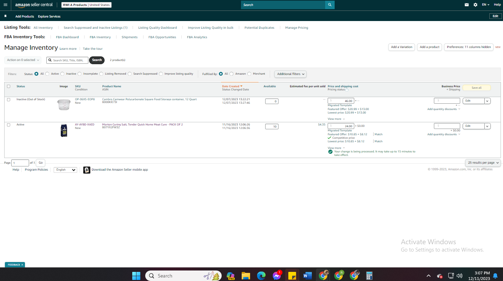This screenshot has width=503, height=281.
Task: Tick the select-all checkbox in table header
Action: click(9, 86)
